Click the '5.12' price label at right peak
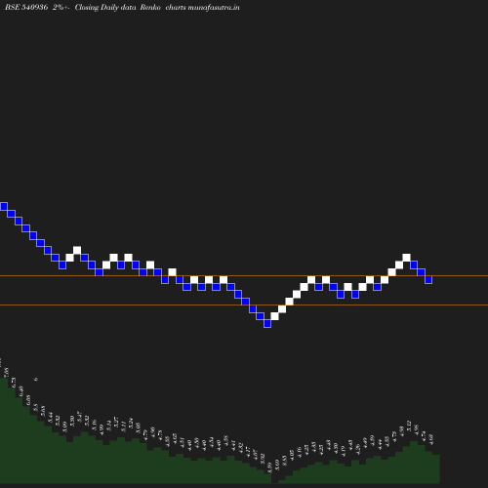Screen dimensions: 488x488 point(409,426)
